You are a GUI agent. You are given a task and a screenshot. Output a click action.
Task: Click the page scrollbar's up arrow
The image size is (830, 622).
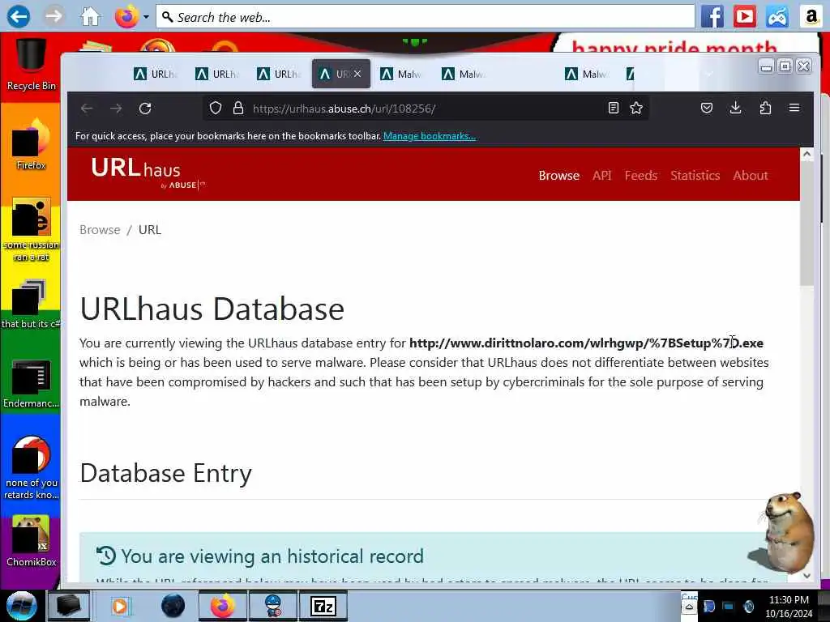(x=806, y=154)
